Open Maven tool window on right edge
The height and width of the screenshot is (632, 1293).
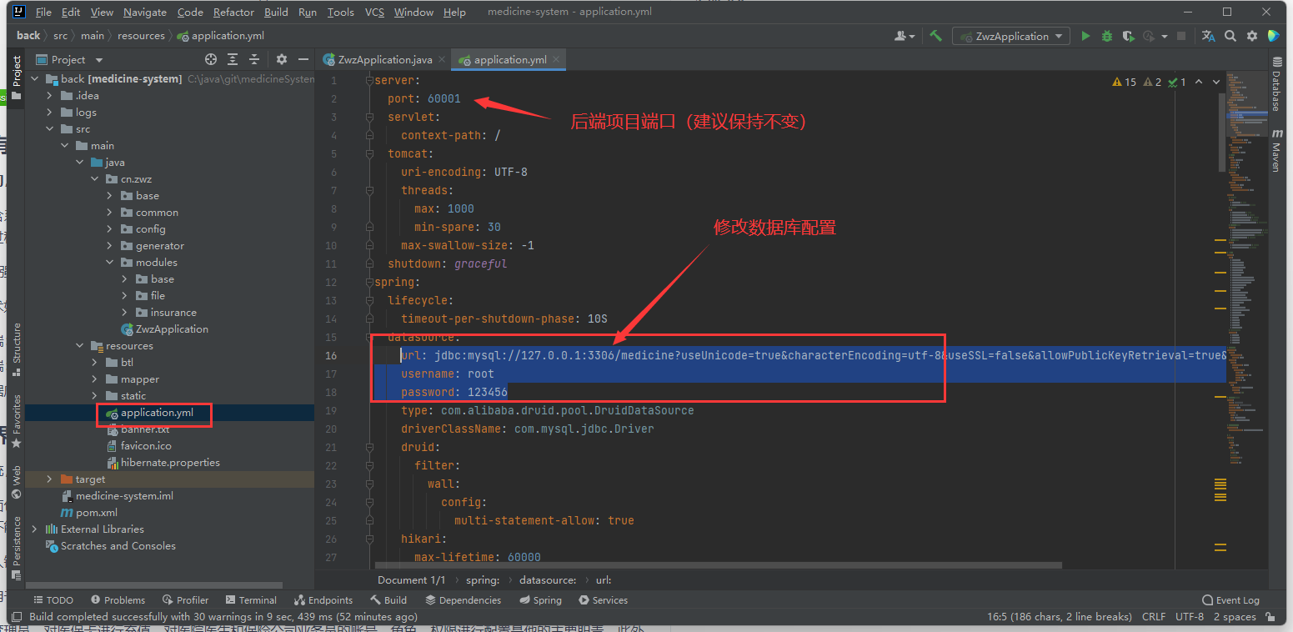pyautogui.click(x=1276, y=150)
